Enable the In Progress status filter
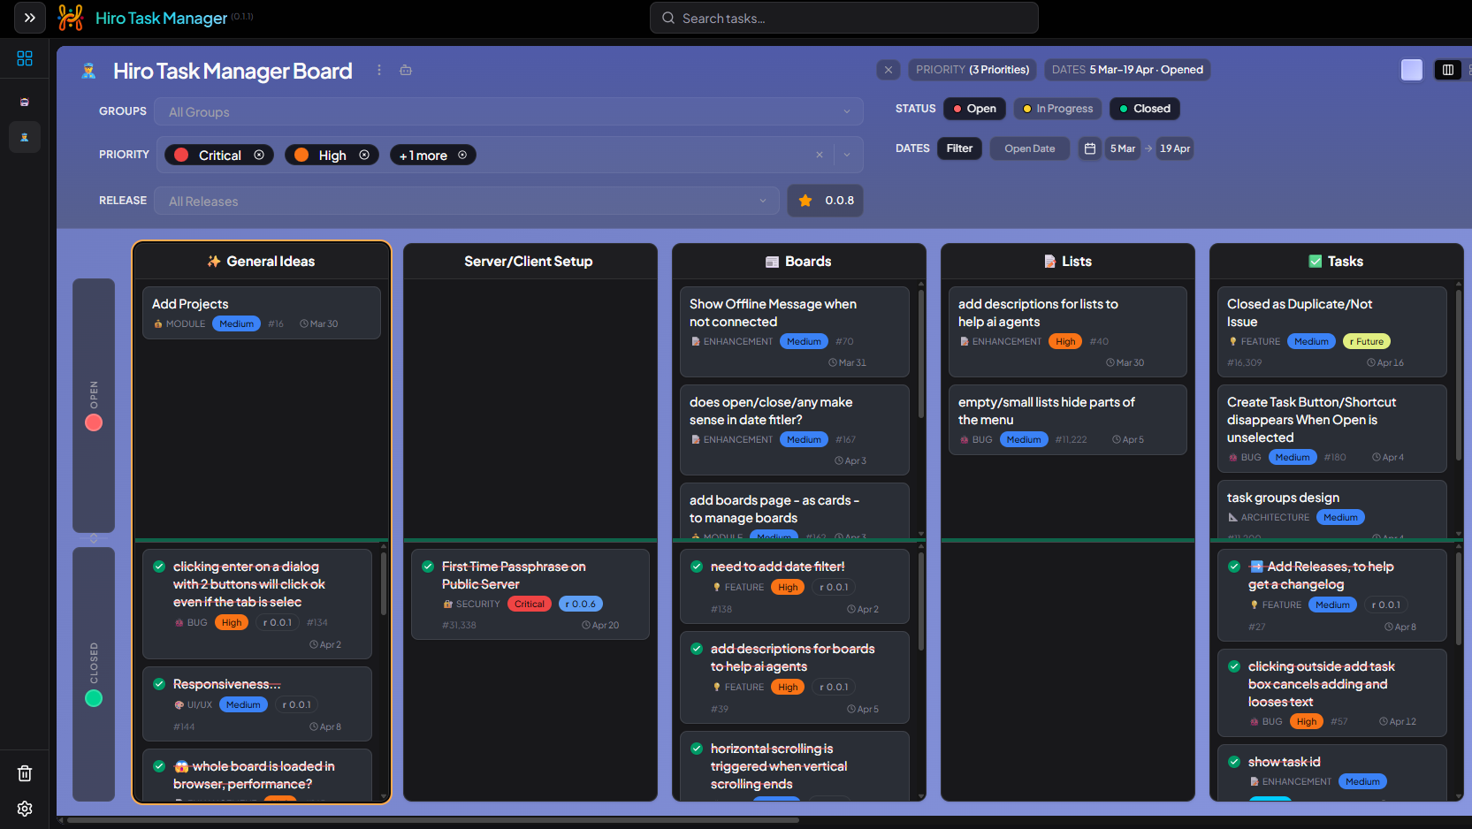 [x=1056, y=108]
